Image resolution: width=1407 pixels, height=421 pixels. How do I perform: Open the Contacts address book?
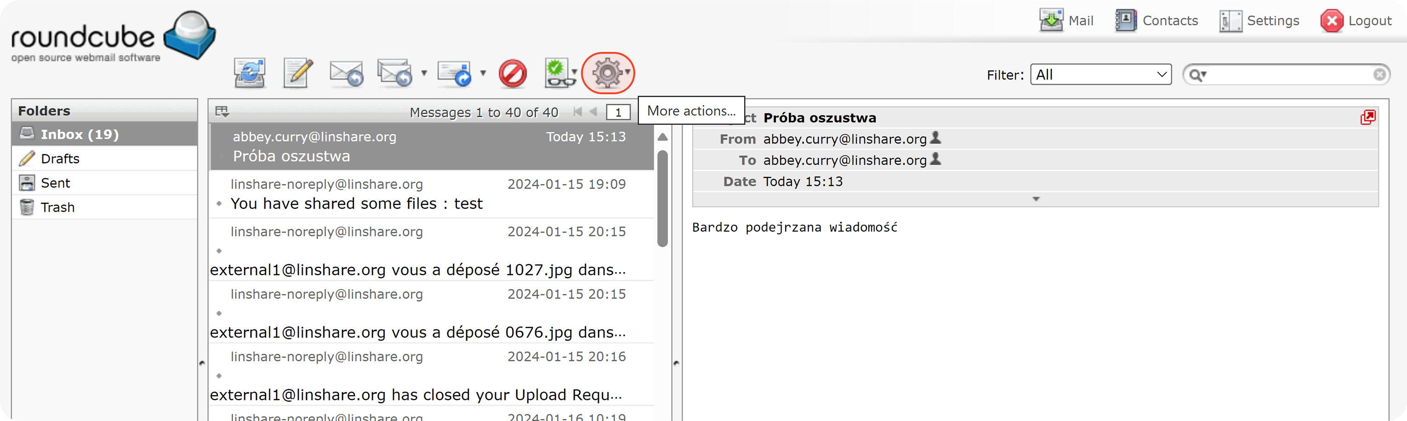point(1156,21)
